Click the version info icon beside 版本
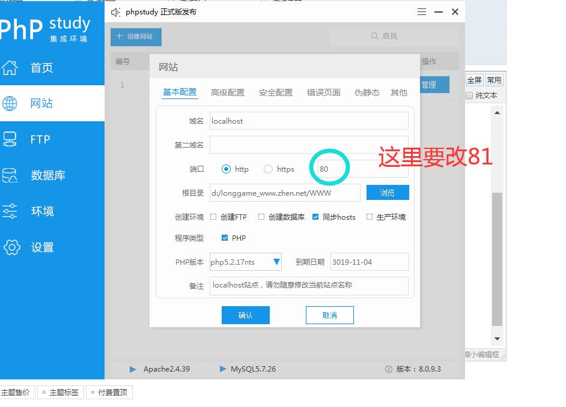This screenshot has height=407, width=566. pos(388,369)
